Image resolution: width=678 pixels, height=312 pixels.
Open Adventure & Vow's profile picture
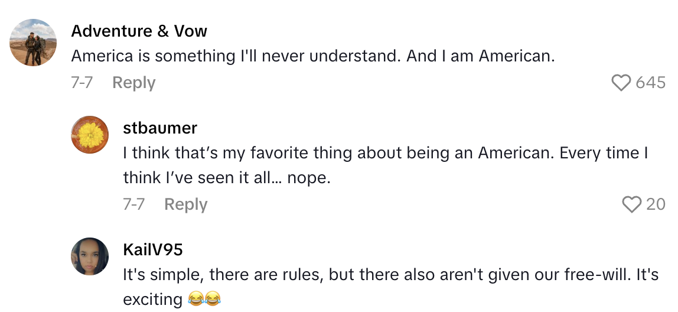(33, 43)
